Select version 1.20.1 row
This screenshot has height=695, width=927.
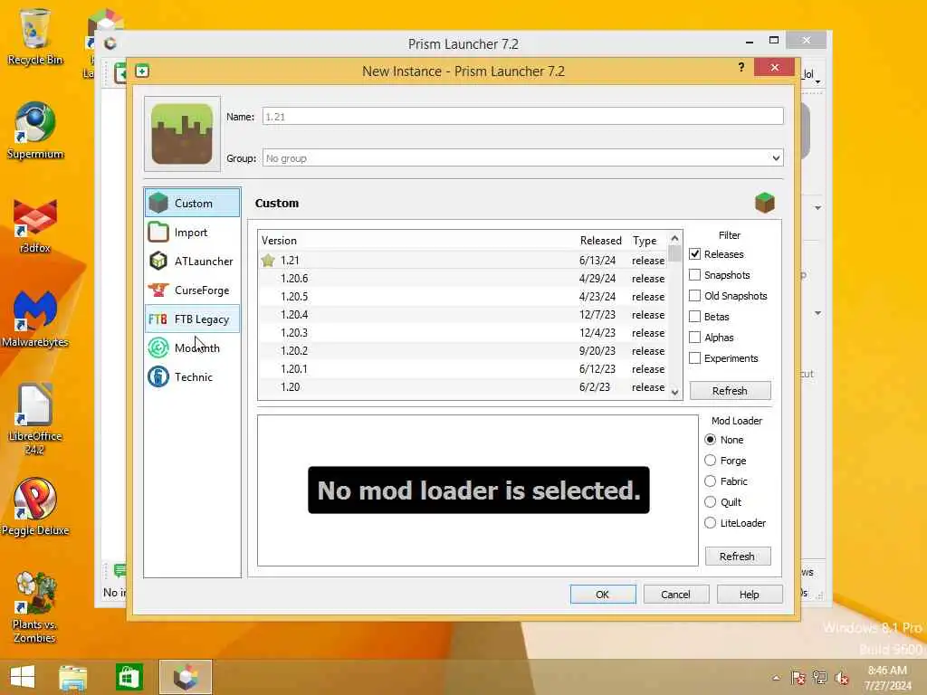point(463,369)
